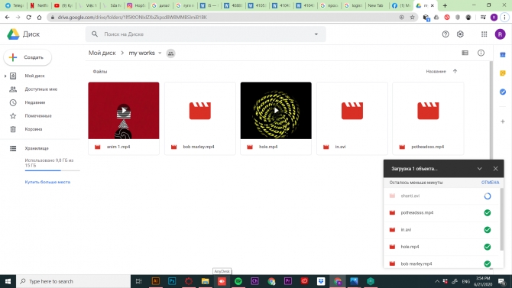Click in.avi upload complete checkmark
Viewport: 512px width, 288px height.
[488, 230]
